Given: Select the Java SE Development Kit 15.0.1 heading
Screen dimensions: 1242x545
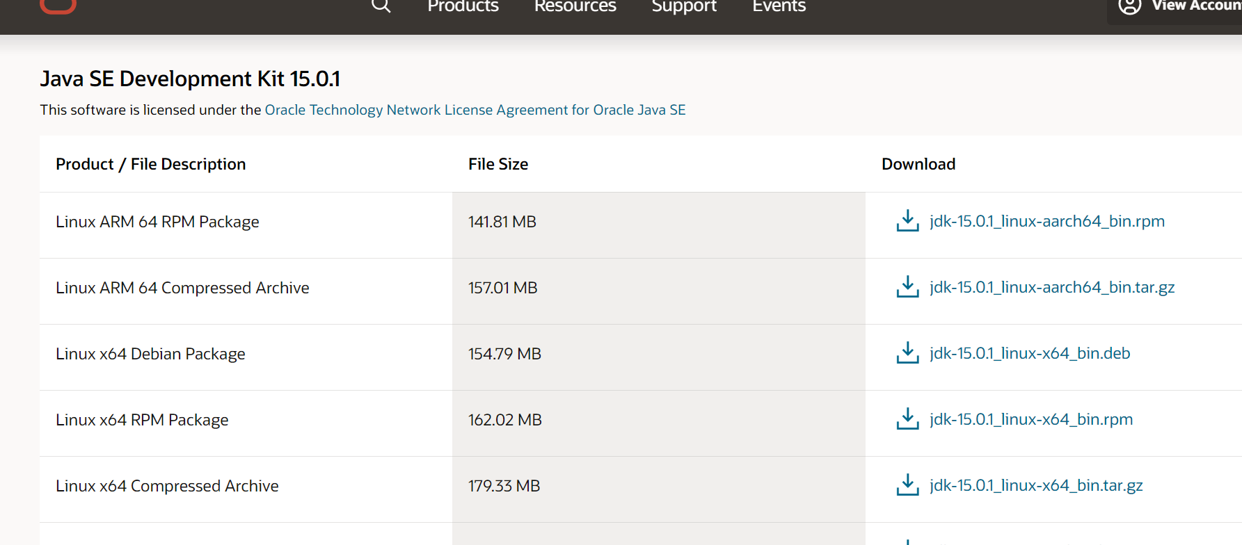Looking at the screenshot, I should pos(190,79).
